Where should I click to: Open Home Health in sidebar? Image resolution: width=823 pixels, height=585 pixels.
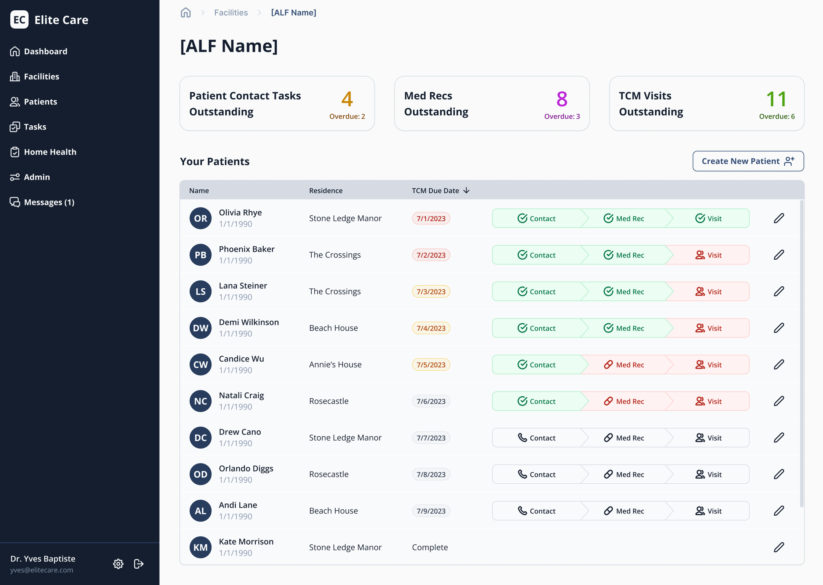[x=50, y=152]
